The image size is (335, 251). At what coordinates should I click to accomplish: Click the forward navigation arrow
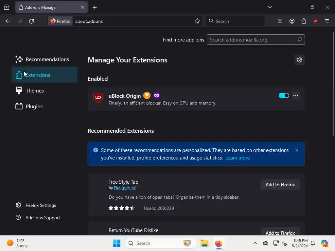[20, 21]
